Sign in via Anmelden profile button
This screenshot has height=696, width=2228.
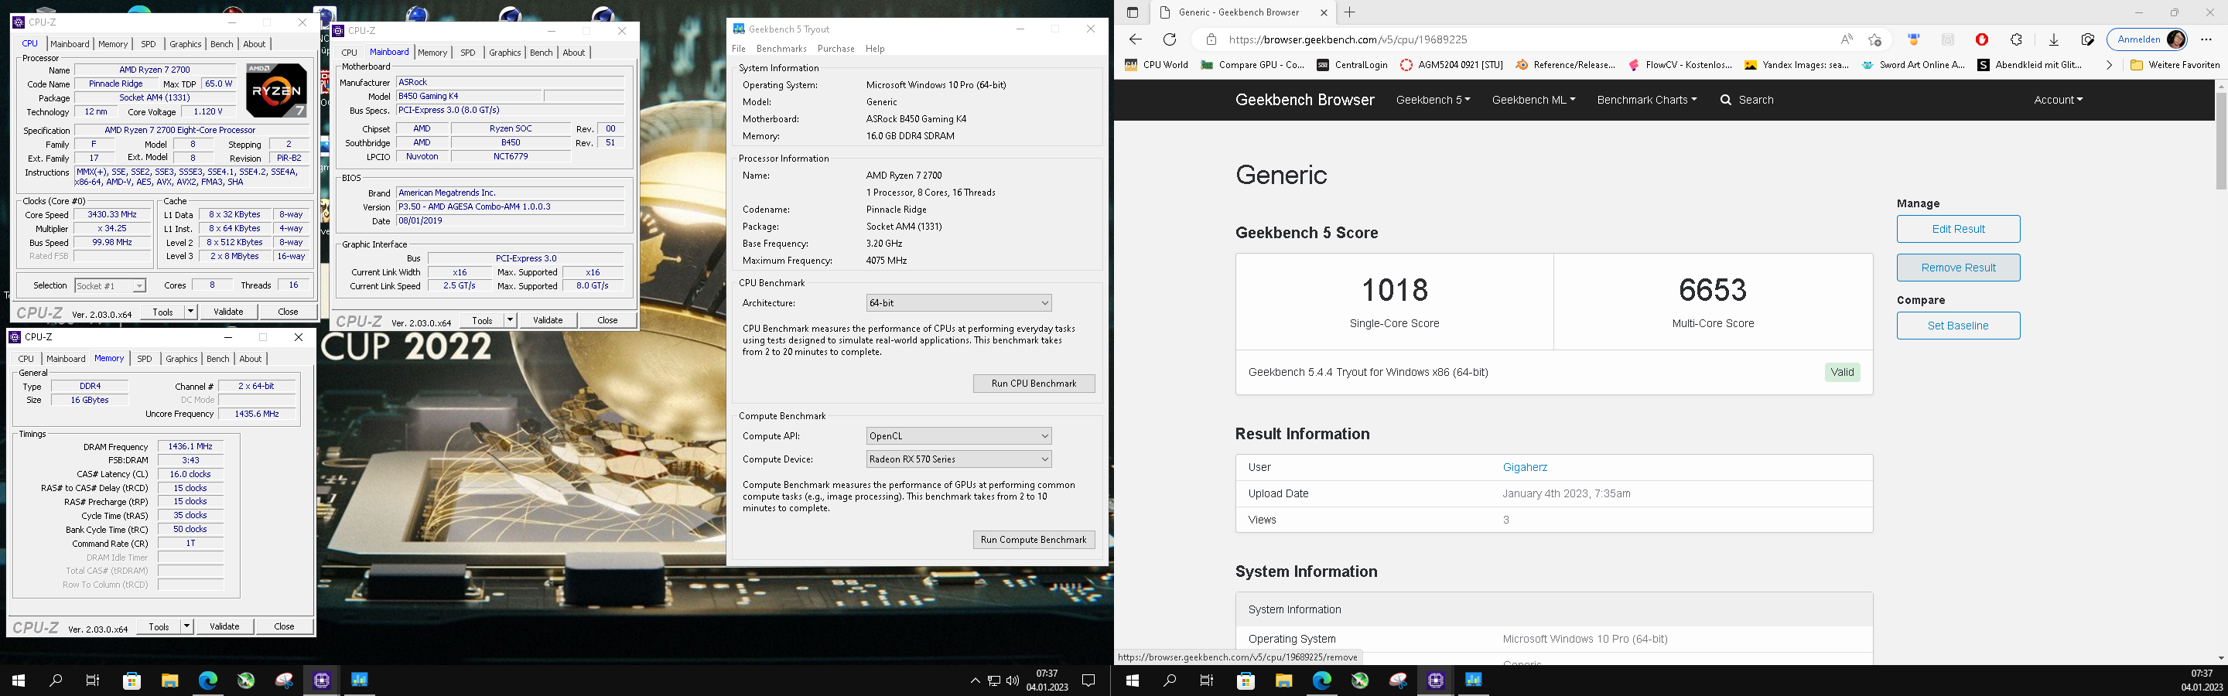tap(2147, 39)
